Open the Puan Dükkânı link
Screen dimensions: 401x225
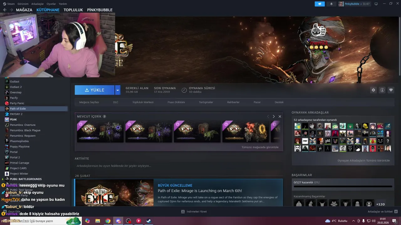(176, 102)
